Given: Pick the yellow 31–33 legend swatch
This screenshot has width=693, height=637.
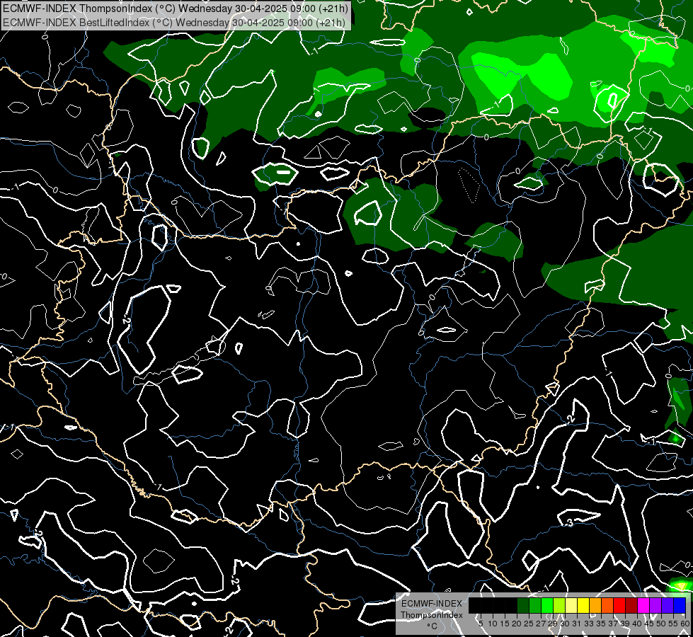Looking at the screenshot, I should (x=583, y=605).
